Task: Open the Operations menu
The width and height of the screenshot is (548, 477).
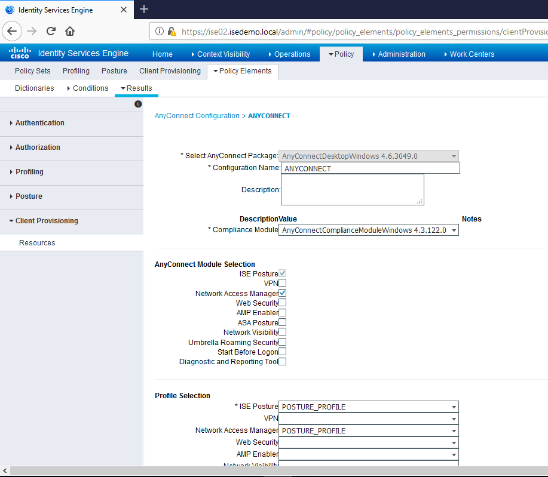Action: [x=290, y=54]
